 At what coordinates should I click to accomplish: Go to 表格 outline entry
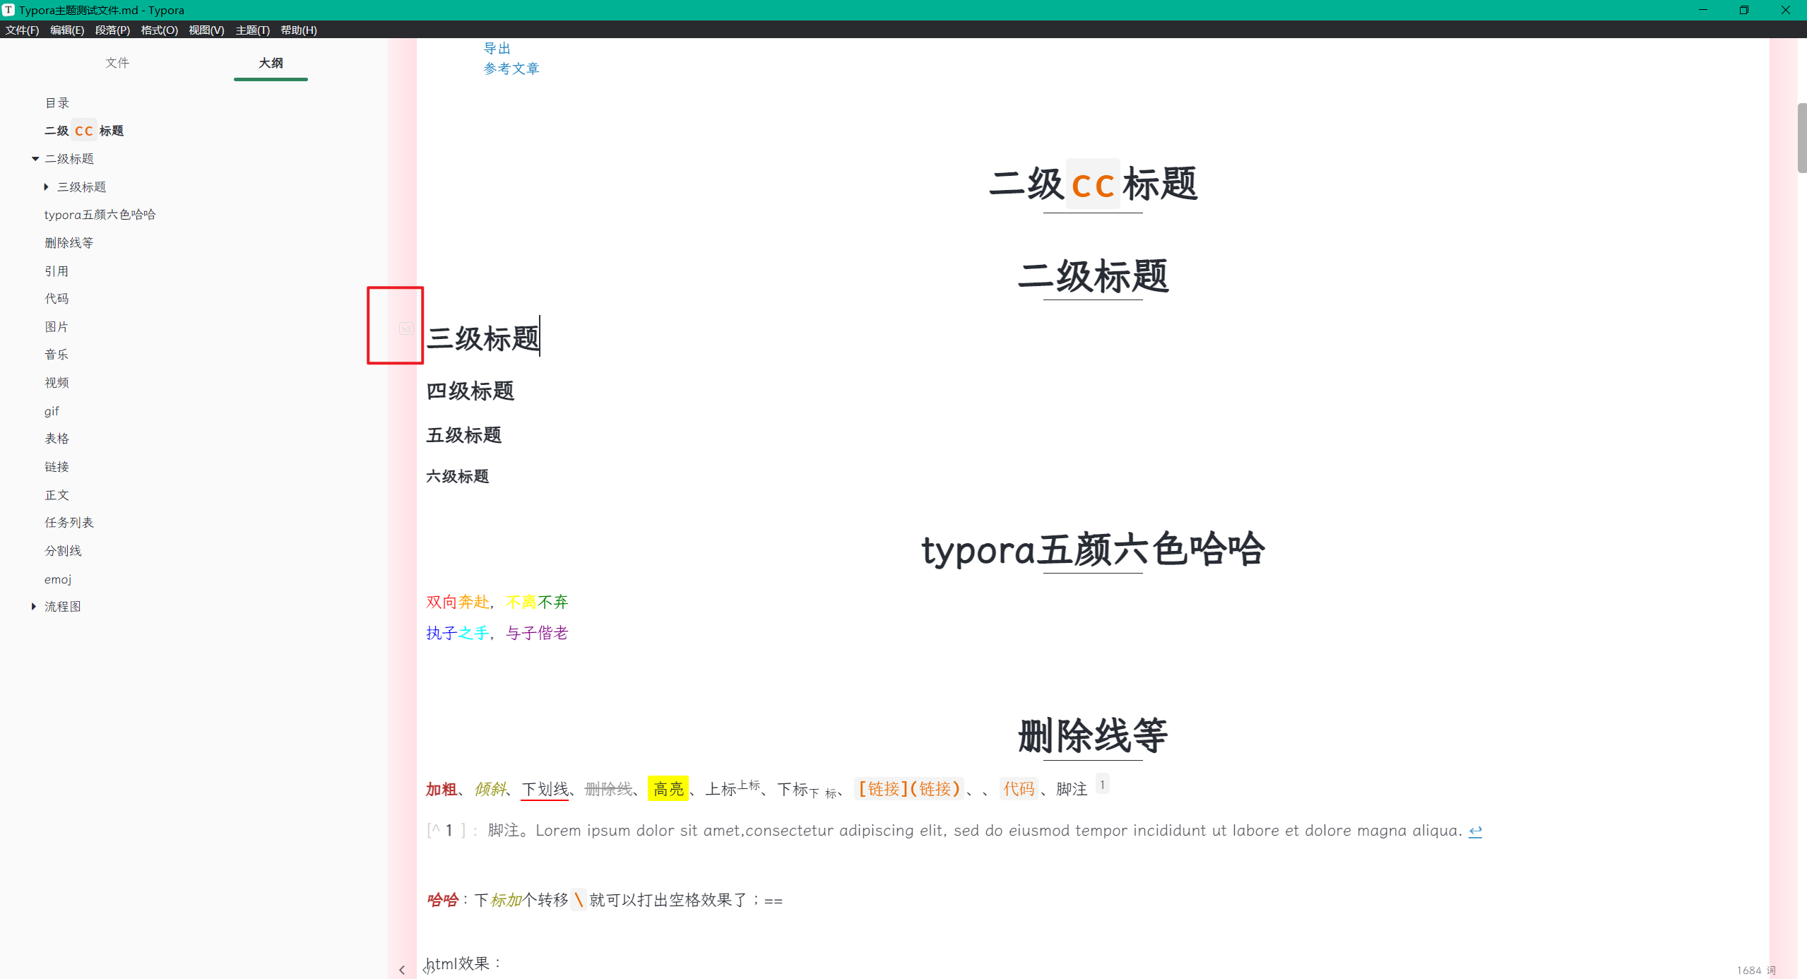tap(57, 439)
